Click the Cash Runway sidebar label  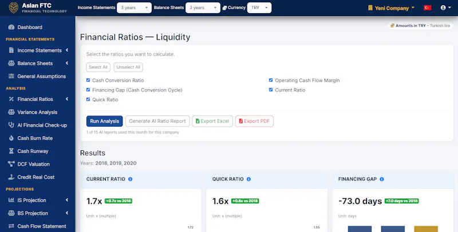pyautogui.click(x=33, y=151)
